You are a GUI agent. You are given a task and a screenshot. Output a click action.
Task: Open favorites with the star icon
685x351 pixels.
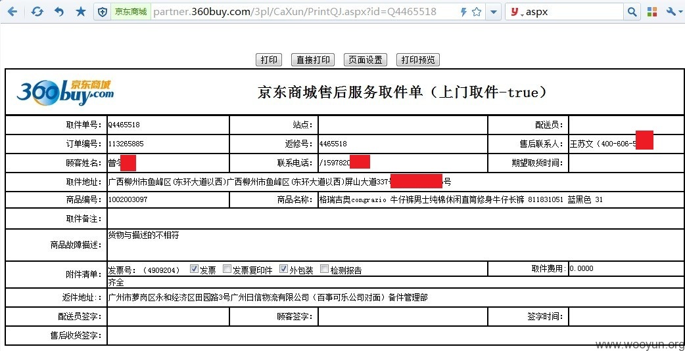tap(81, 12)
